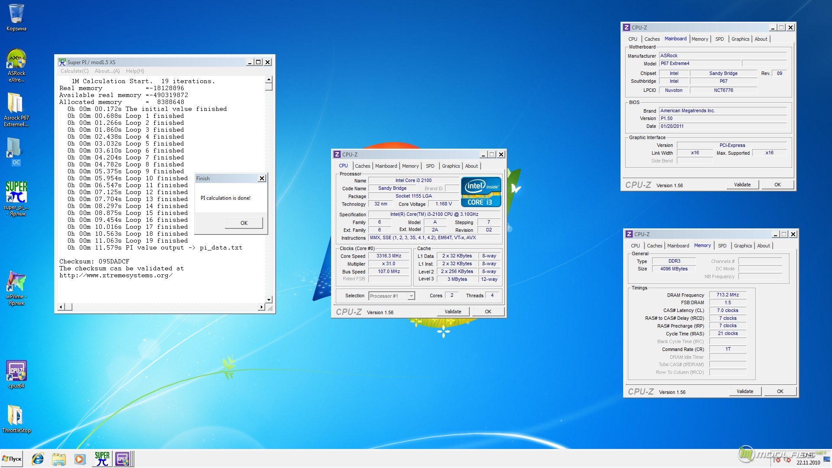This screenshot has width=832, height=468.
Task: Select Graphics tab in center CPU-Z window
Action: 451,166
